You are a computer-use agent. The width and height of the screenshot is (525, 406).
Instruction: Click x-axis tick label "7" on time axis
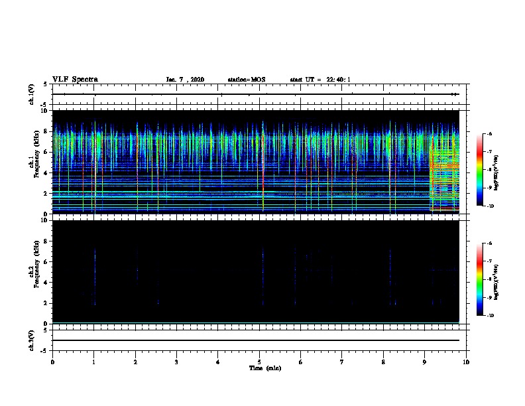tap(342, 362)
